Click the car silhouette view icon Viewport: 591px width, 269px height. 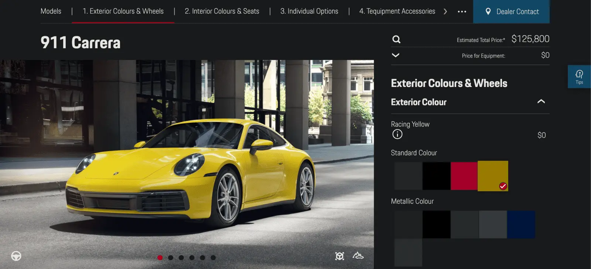point(358,255)
